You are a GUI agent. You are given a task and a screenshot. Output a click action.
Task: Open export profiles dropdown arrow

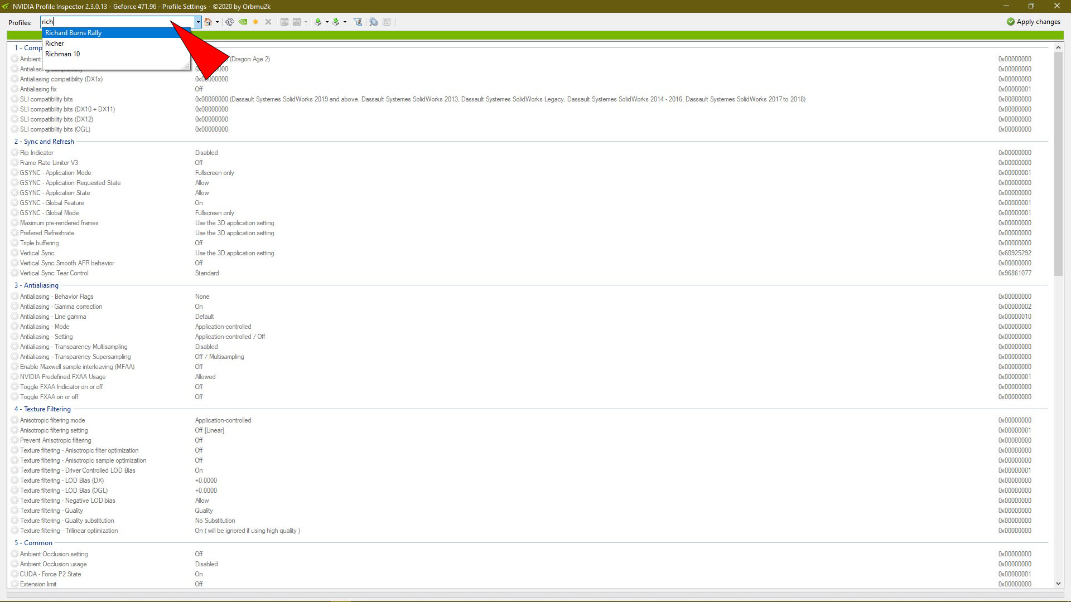(327, 22)
